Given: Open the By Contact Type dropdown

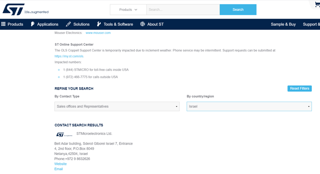Looking at the screenshot, I should [x=117, y=106].
